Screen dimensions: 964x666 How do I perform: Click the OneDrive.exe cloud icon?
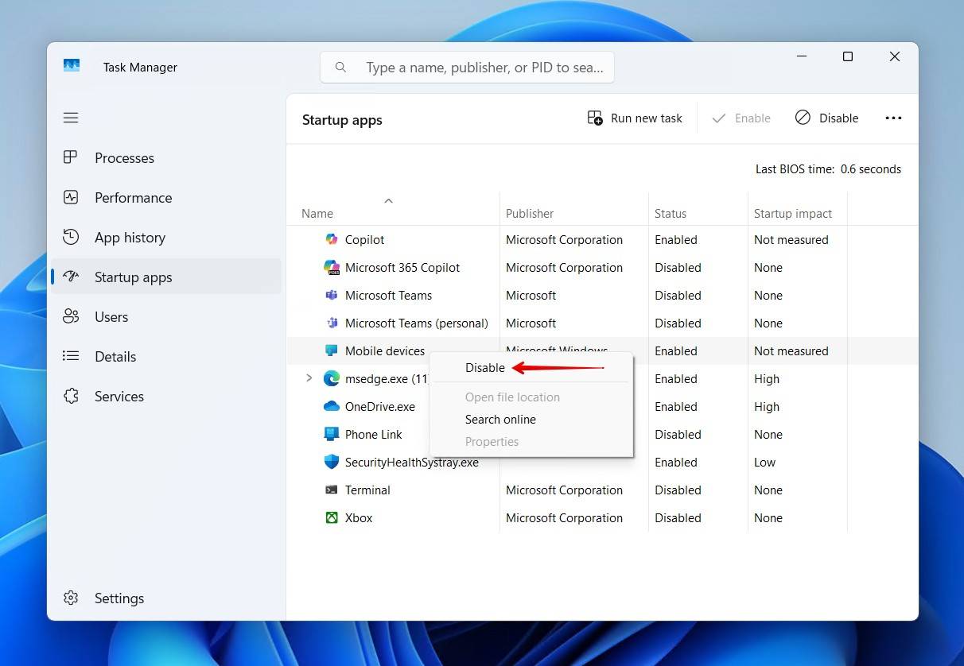point(332,406)
